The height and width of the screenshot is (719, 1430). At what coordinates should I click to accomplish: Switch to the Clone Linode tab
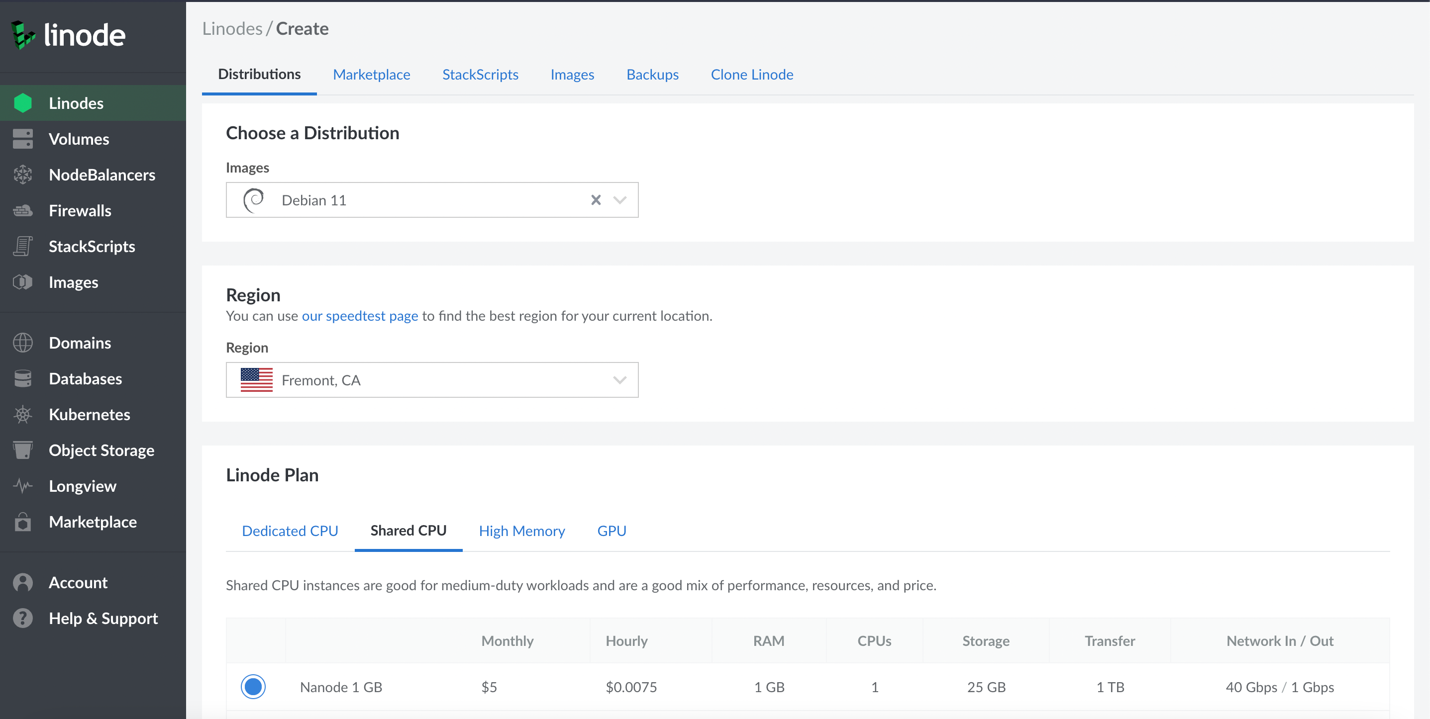pos(752,75)
